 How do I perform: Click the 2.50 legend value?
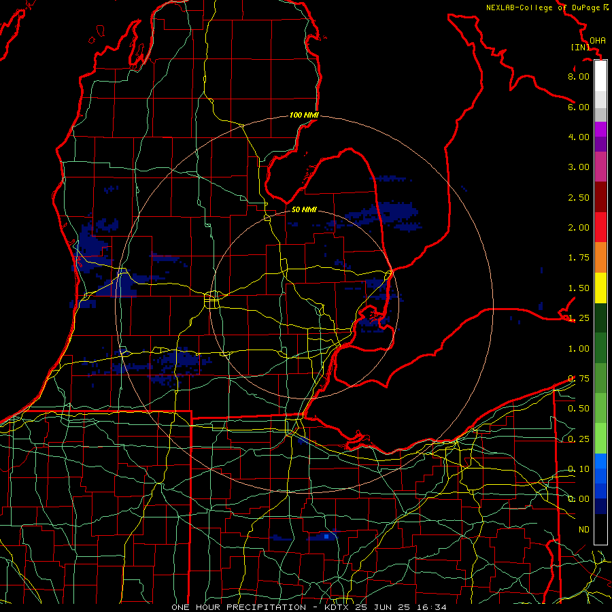coord(579,197)
